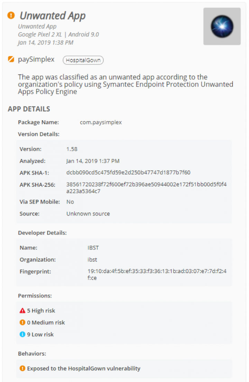Select the developer fingerprint value
Image resolution: width=249 pixels, height=382 pixels.
pyautogui.click(x=157, y=275)
